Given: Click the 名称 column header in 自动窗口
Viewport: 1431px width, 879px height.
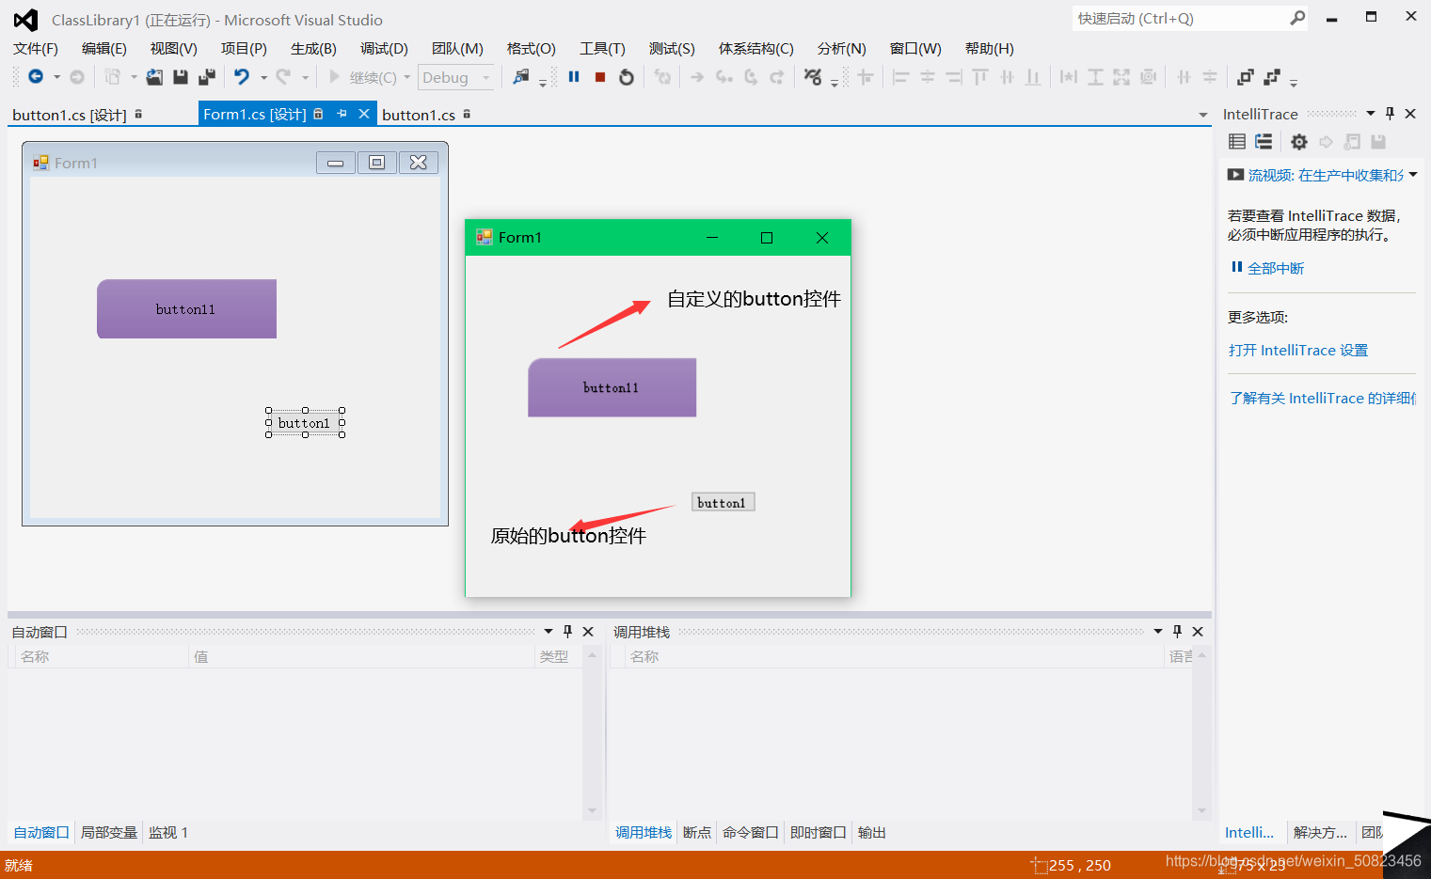Looking at the screenshot, I should (x=102, y=657).
